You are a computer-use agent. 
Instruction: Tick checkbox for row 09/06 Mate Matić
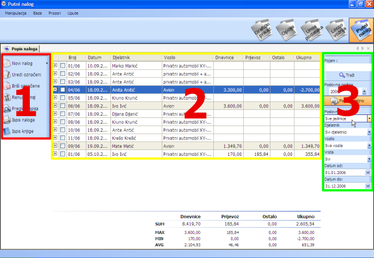[63, 146]
